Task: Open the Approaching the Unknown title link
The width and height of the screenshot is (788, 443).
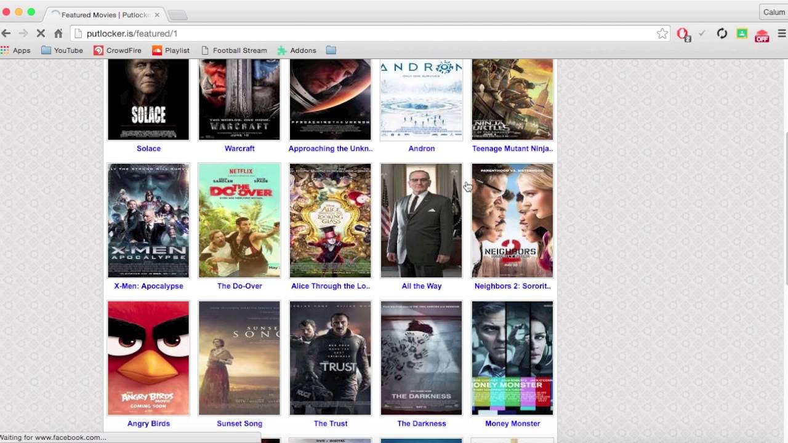Action: click(331, 148)
